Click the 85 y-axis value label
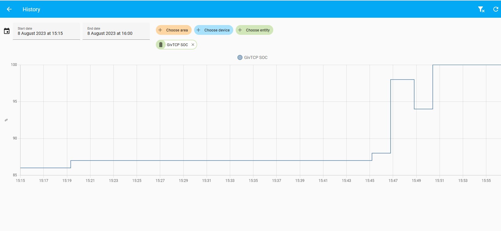This screenshot has height=231, width=501. coord(15,175)
